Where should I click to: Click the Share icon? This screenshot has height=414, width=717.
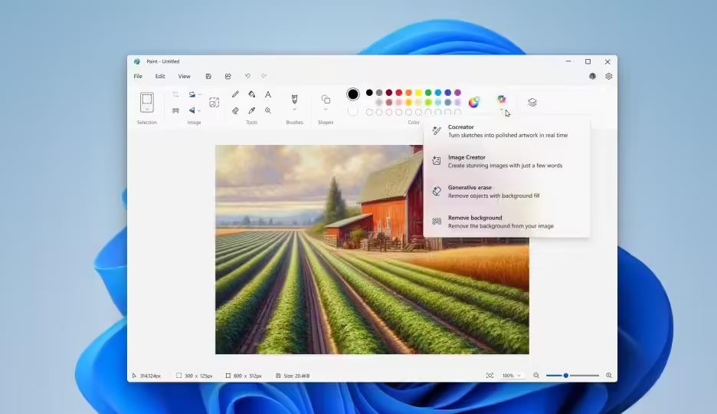click(x=228, y=77)
